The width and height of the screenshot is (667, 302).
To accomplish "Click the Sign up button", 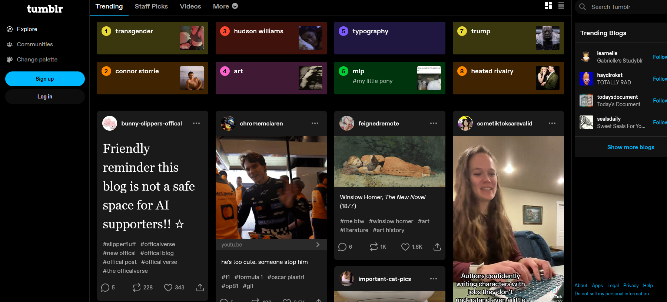I will pyautogui.click(x=45, y=79).
